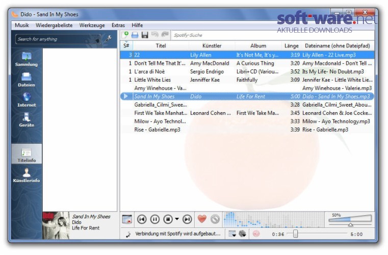The width and height of the screenshot is (388, 255).
Task: Select 'Gabriella_Cilmi_Swee...' track row
Action: 247,105
